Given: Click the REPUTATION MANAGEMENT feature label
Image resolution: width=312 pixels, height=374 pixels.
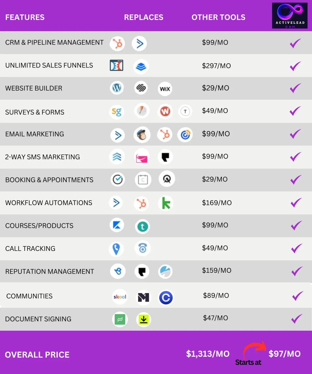Looking at the screenshot, I should [50, 271].
